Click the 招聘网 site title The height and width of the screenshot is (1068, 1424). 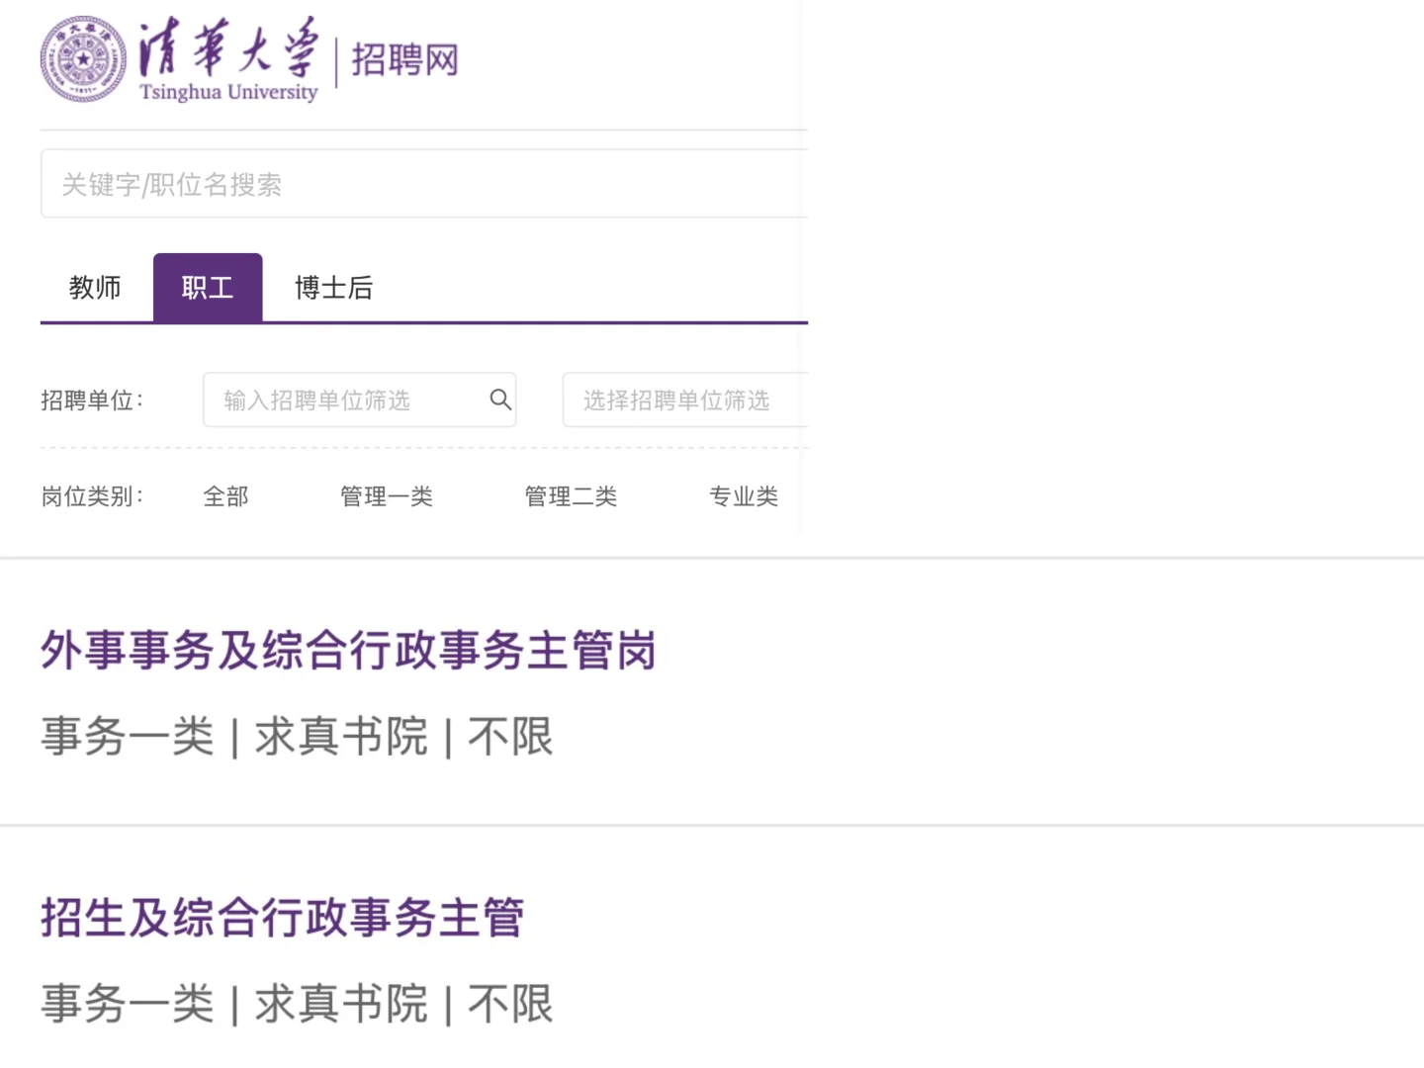(x=405, y=60)
